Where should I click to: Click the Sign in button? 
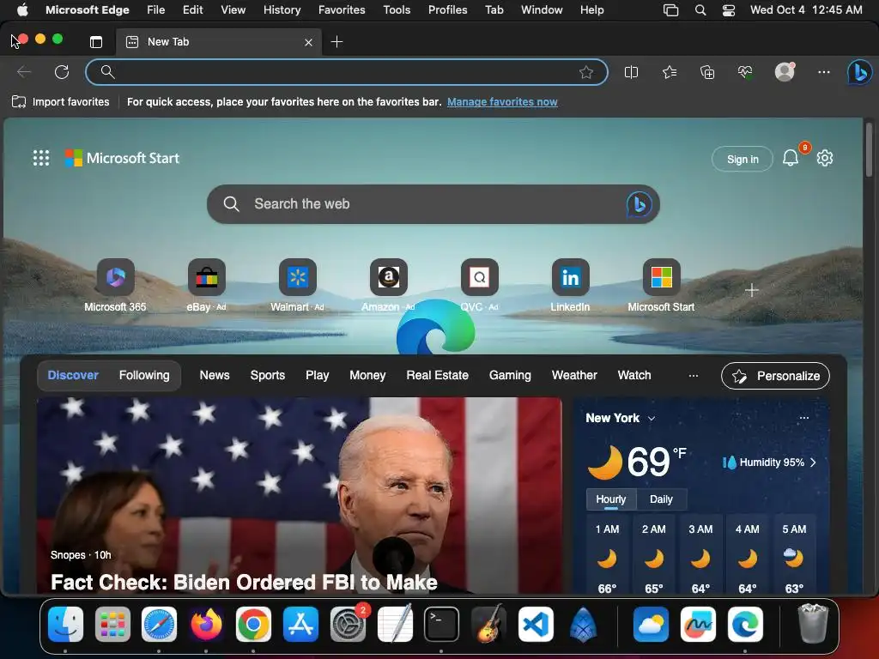pos(743,159)
